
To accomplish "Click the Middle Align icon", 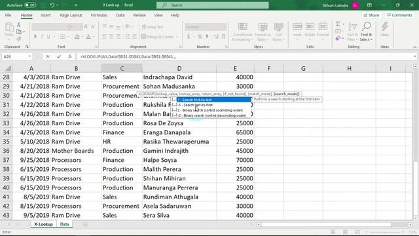I will coord(111,26).
